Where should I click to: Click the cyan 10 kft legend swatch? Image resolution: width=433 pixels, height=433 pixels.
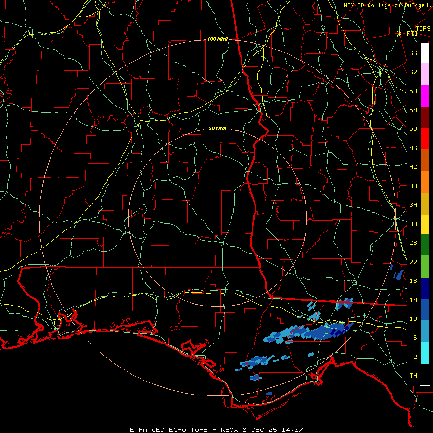click(425, 353)
